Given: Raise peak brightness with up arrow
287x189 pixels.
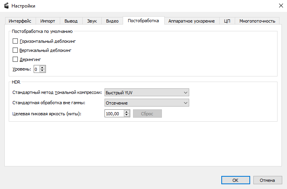Looking at the screenshot, I should click(x=126, y=112).
